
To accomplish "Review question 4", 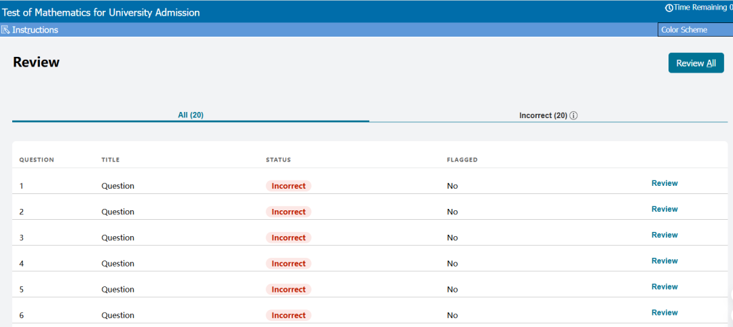I will click(x=664, y=261).
